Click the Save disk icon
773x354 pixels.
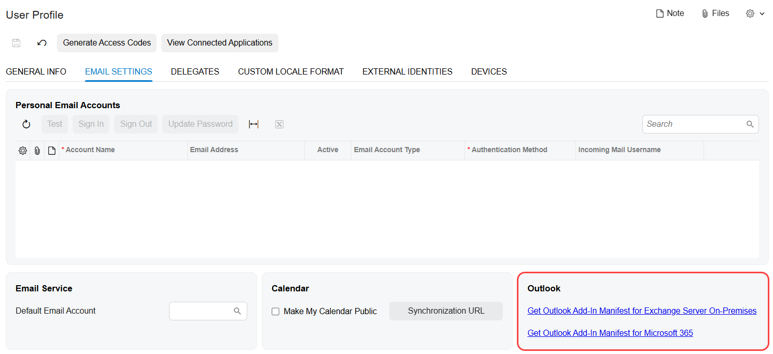coord(16,43)
